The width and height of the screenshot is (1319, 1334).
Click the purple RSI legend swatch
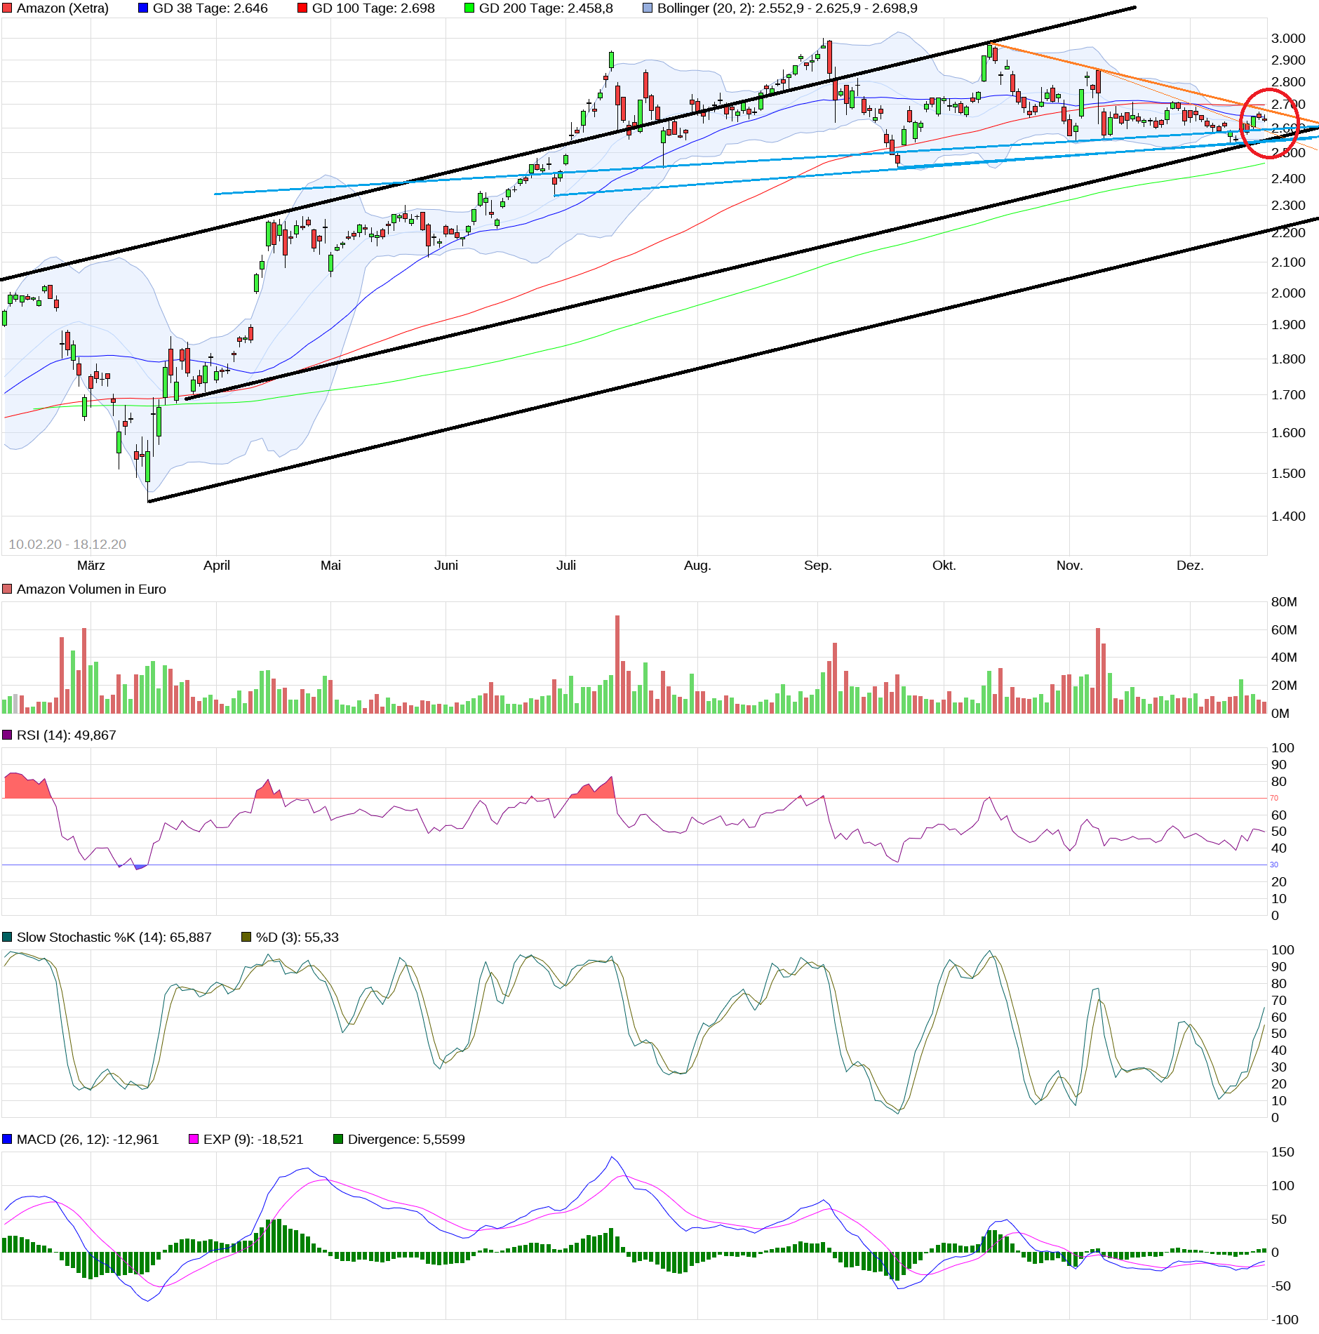point(7,735)
